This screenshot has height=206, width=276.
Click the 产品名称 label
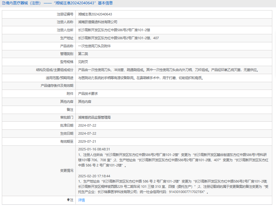click(x=67, y=46)
